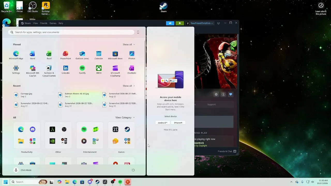331x186 pixels.
Task: Toggle the phone pane button beside search
Action: pyautogui.click(x=138, y=32)
